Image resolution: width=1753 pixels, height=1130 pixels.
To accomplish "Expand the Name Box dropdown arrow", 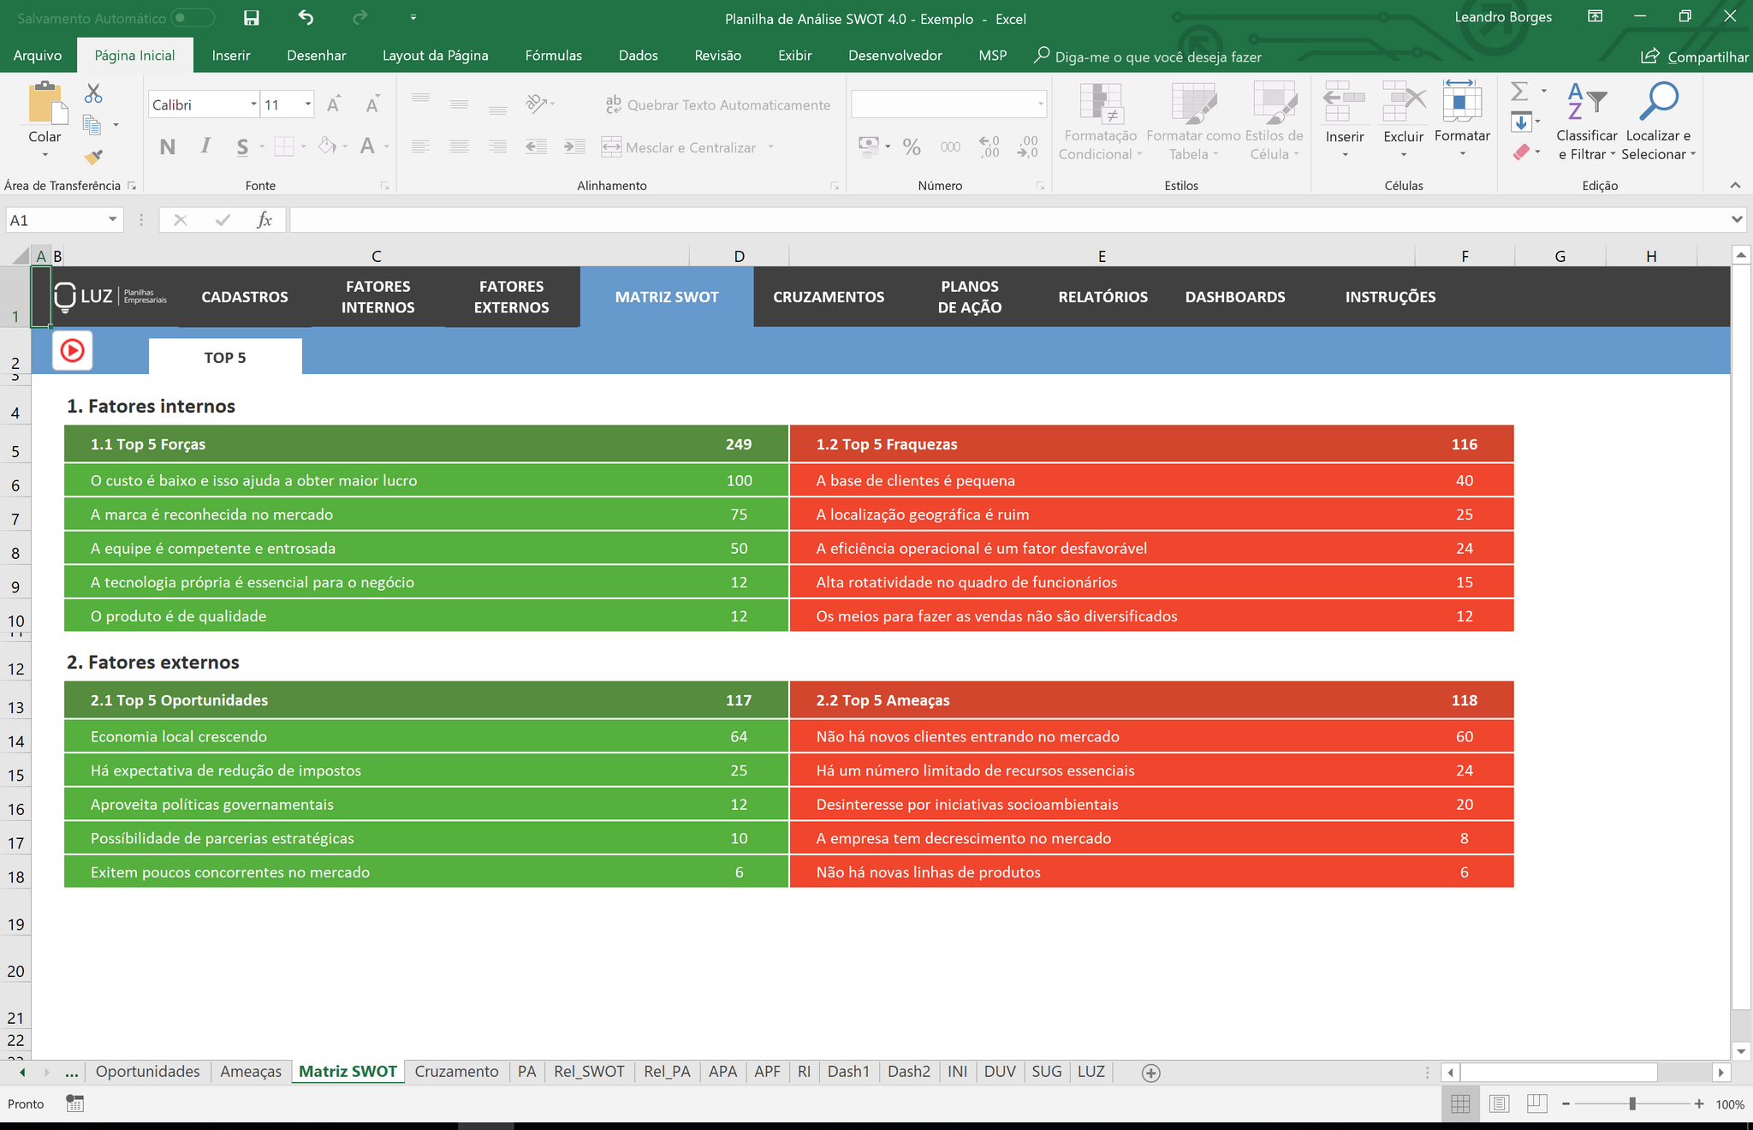I will (112, 220).
